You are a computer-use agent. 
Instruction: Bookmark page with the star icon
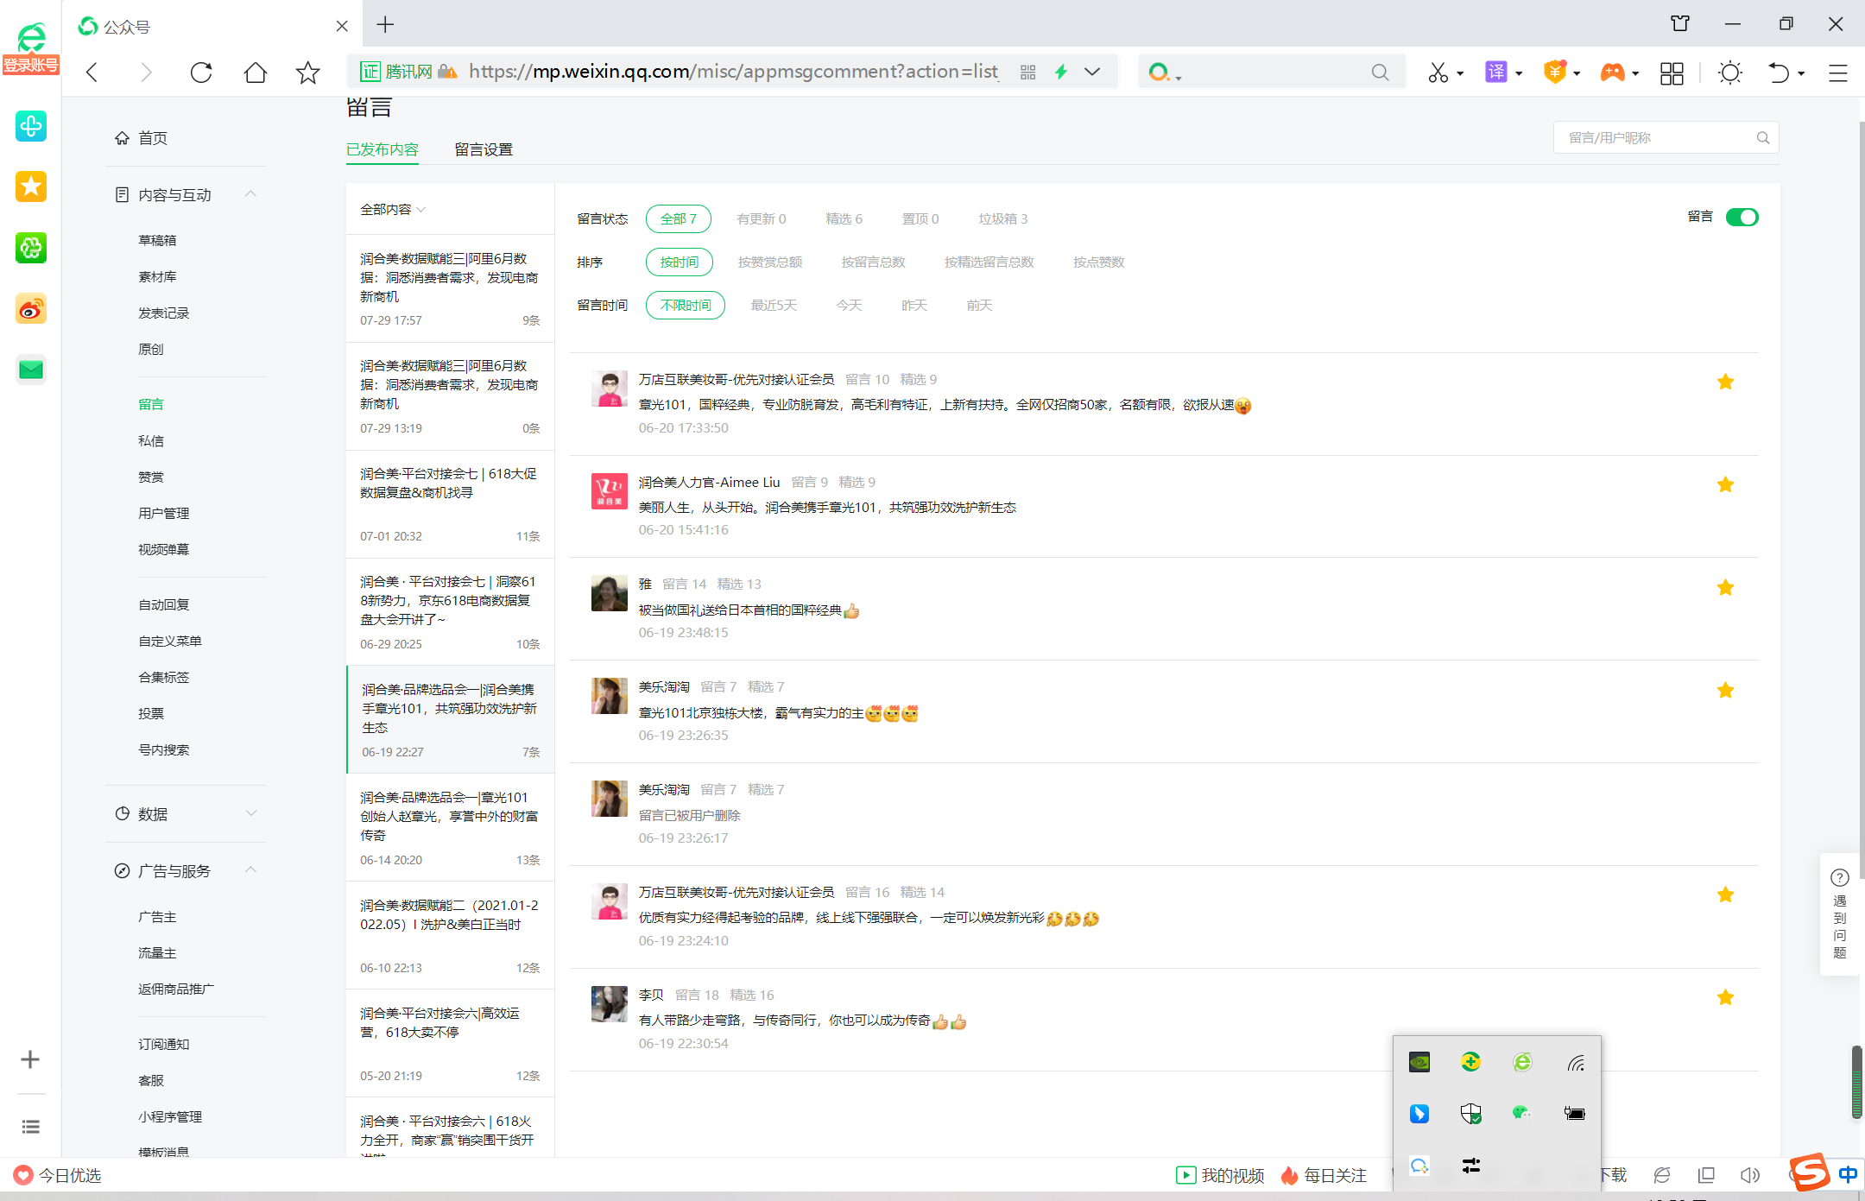point(307,73)
